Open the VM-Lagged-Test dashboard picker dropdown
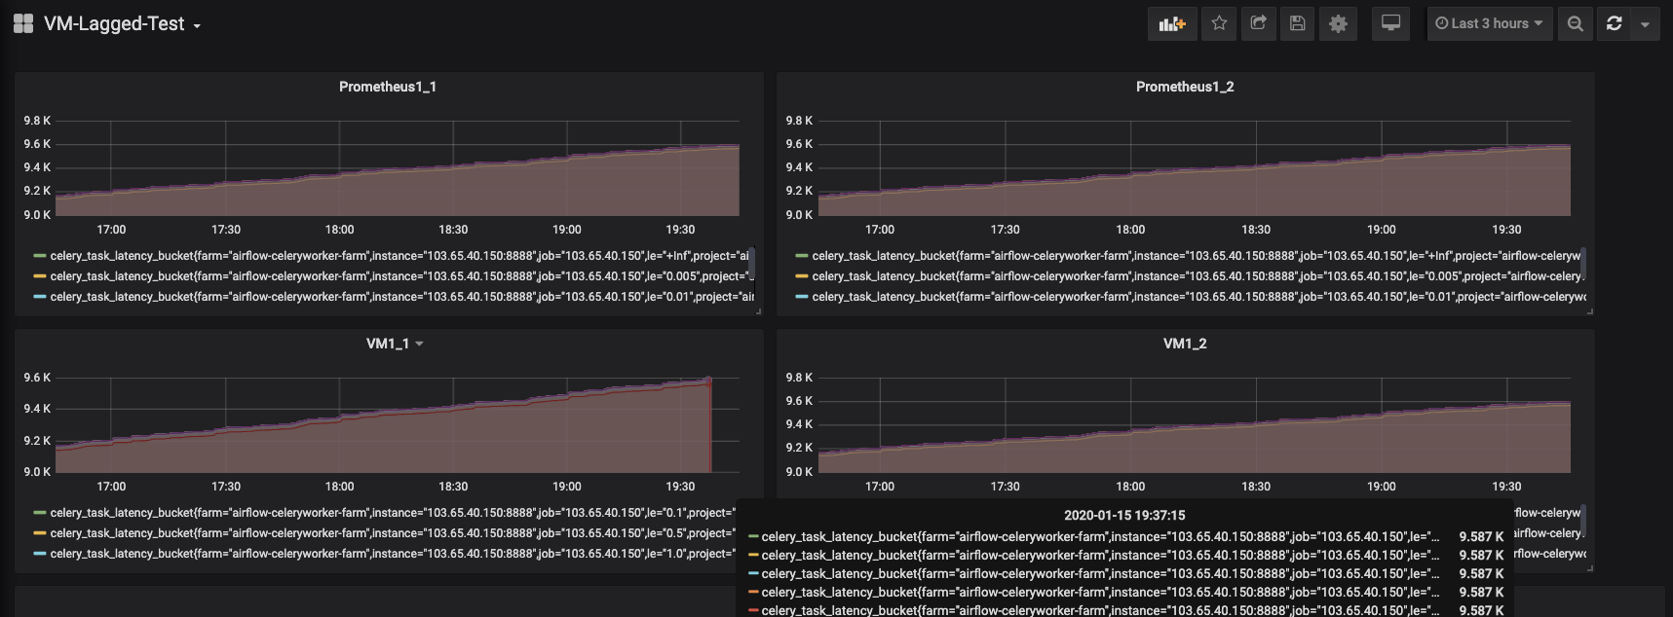This screenshot has height=617, width=1673. pos(123,24)
